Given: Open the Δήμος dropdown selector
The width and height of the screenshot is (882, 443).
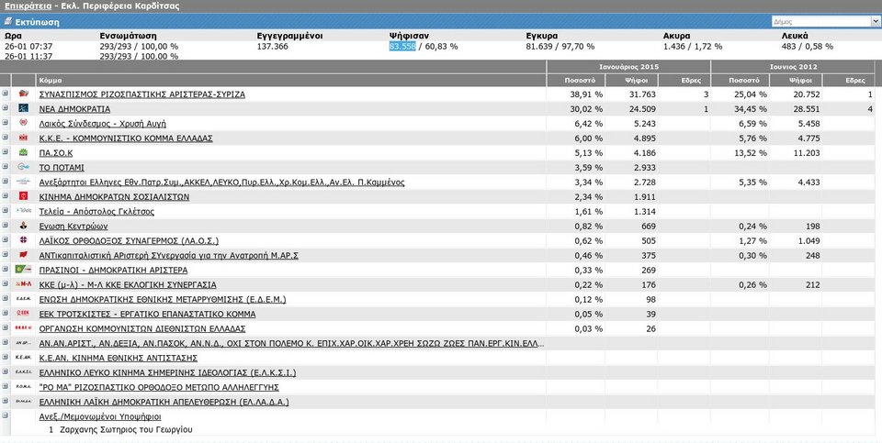Looking at the screenshot, I should (824, 21).
